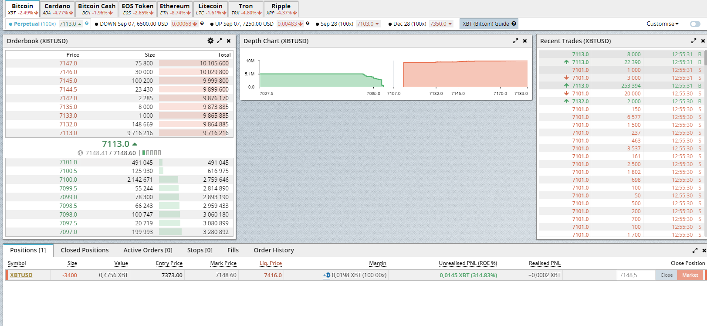Open the UP Sep 07 0.00483 price
The width and height of the screenshot is (707, 326).
290,24
